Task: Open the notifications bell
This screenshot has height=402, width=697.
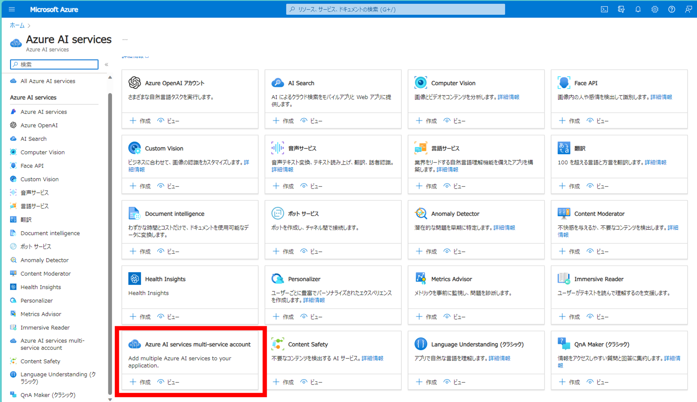Action: tap(638, 9)
